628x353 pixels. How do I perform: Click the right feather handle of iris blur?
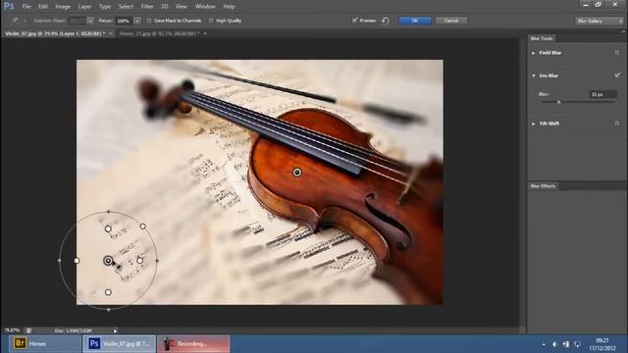pos(139,261)
